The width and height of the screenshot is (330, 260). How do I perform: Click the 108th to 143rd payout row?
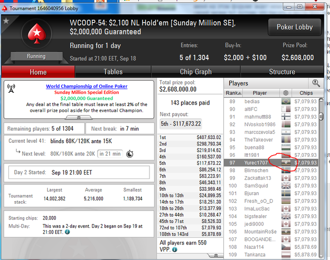coord(190,234)
